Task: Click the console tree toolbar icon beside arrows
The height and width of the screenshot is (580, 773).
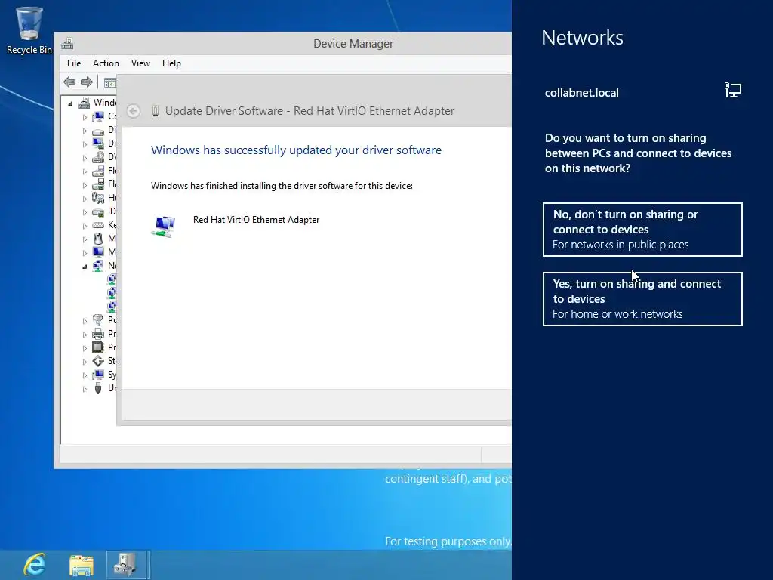Action: pyautogui.click(x=110, y=83)
